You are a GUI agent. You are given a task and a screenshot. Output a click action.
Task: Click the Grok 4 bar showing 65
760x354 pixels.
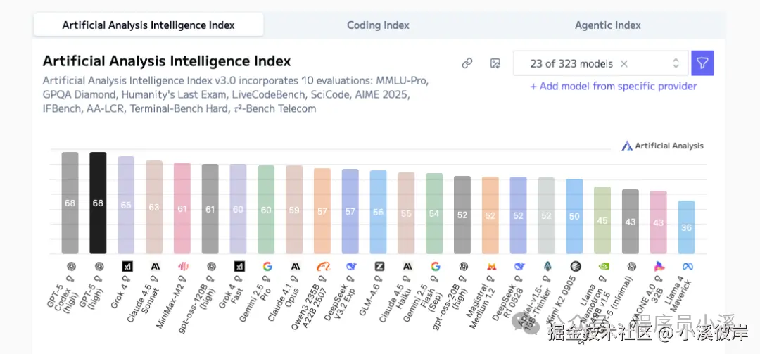pyautogui.click(x=126, y=205)
